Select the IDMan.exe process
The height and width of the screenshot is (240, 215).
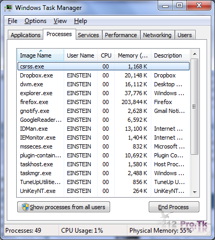103,129
